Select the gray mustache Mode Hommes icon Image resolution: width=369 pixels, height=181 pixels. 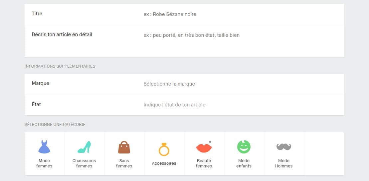[284, 147]
